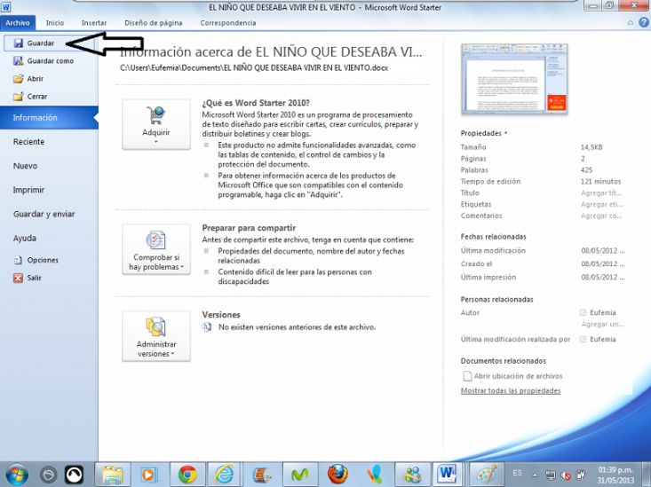The height and width of the screenshot is (487, 651).
Task: Click Mostrar todas las propiedades link
Action: (511, 391)
